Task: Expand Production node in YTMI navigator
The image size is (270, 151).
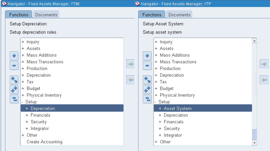Action: [23, 68]
